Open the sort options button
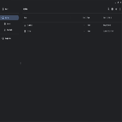122x122 pixels. tap(116, 9)
